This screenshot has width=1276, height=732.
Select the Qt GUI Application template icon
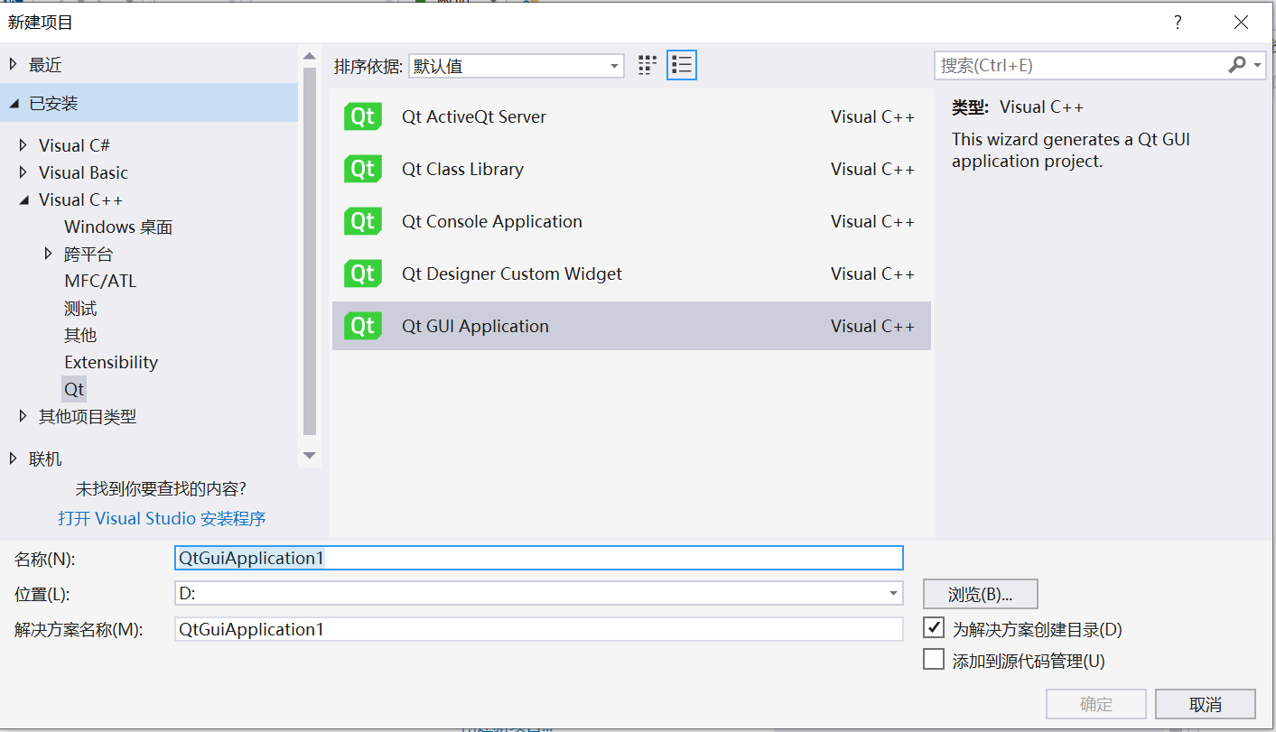tap(362, 326)
